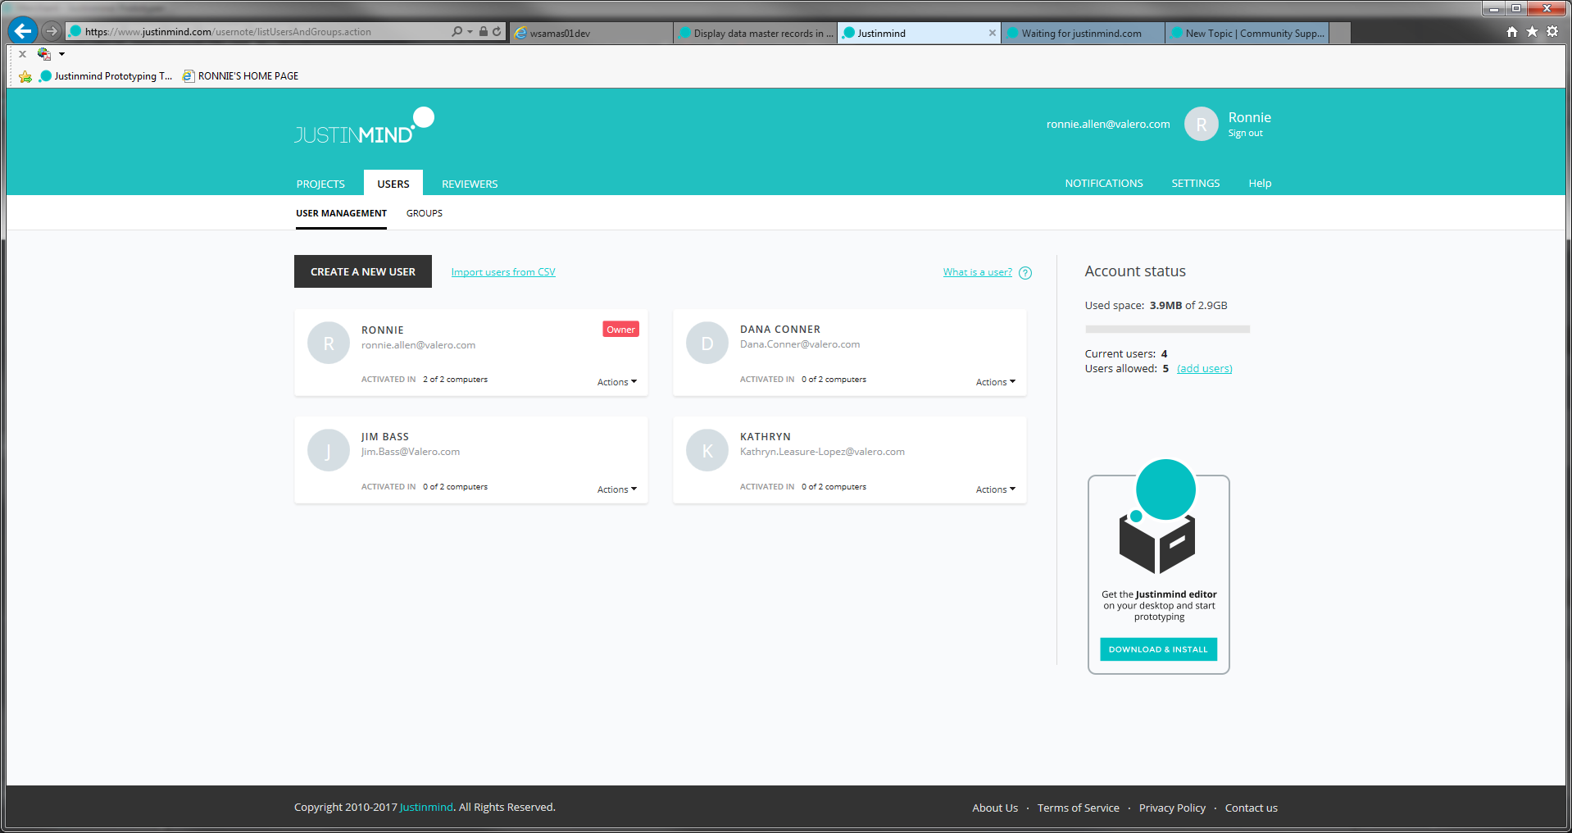Screen dimensions: 1572x833
Task: Open Actions menu for Jim Bass
Action: coord(616,489)
